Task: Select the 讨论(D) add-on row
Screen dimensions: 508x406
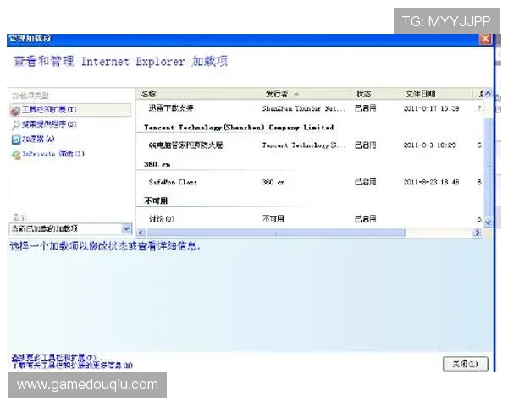Action: 309,219
